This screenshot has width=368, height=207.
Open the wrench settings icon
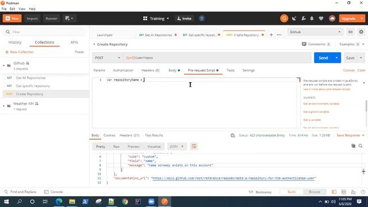coord(303,18)
